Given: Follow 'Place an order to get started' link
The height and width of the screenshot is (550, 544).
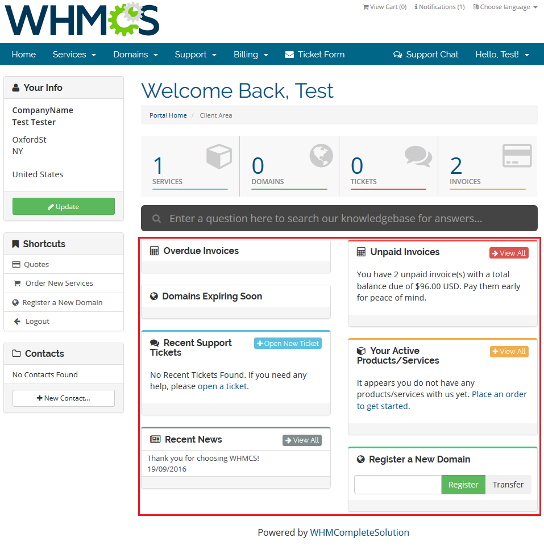Looking at the screenshot, I should [442, 400].
